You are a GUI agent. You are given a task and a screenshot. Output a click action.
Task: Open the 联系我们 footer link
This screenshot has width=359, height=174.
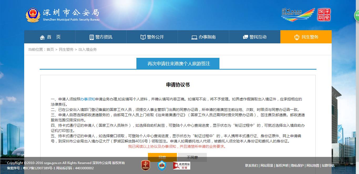coord(252,165)
